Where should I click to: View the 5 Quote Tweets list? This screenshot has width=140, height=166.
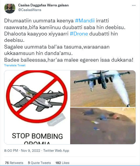pos(39,163)
